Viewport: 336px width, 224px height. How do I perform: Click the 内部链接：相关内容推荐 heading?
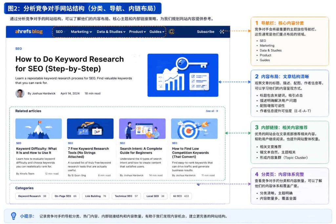pyautogui.click(x=284, y=128)
